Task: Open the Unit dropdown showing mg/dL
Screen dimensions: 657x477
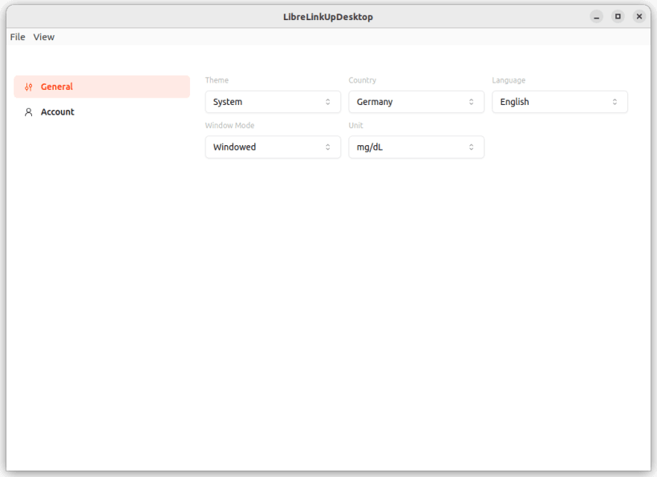Action: pyautogui.click(x=416, y=147)
